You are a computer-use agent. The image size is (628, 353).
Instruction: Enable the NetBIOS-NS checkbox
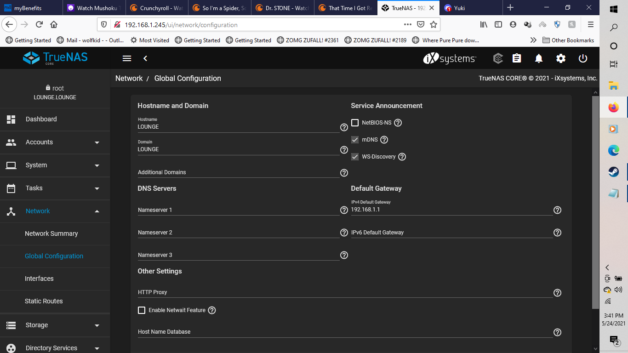355,123
